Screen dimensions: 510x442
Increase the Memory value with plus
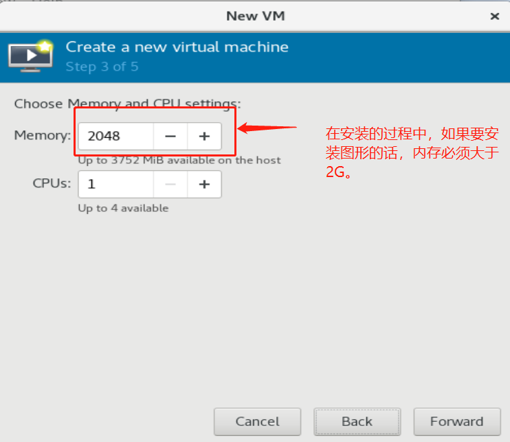pyautogui.click(x=204, y=137)
